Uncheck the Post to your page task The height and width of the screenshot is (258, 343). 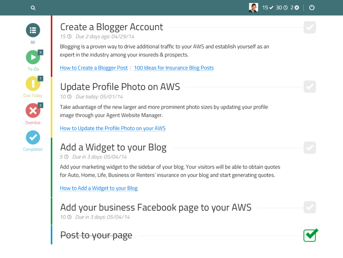(310, 235)
